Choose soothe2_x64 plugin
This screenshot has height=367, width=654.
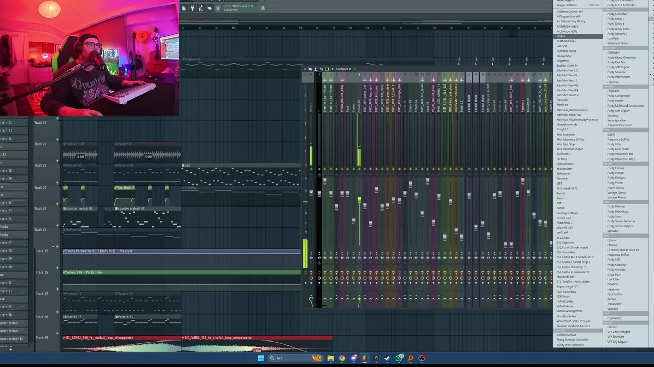565,228
